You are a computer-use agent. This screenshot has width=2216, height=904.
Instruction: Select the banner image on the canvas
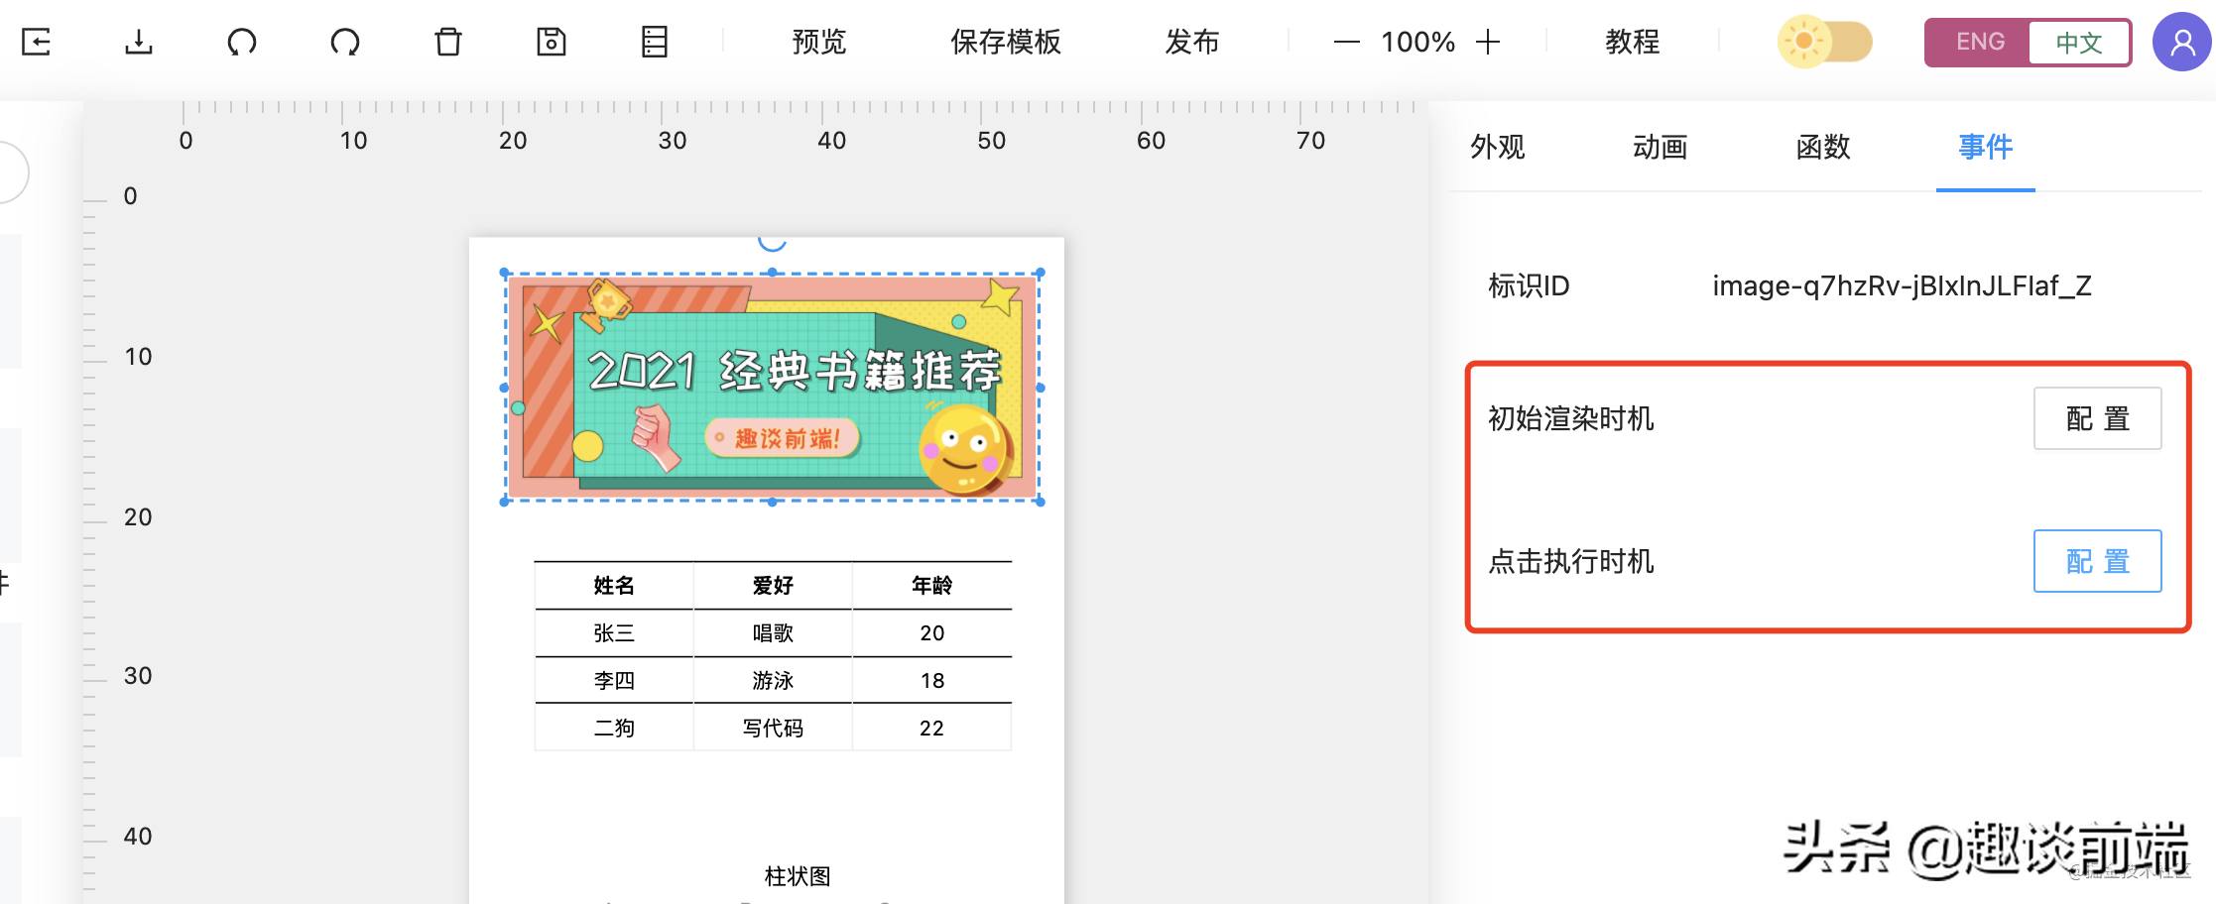pos(773,387)
